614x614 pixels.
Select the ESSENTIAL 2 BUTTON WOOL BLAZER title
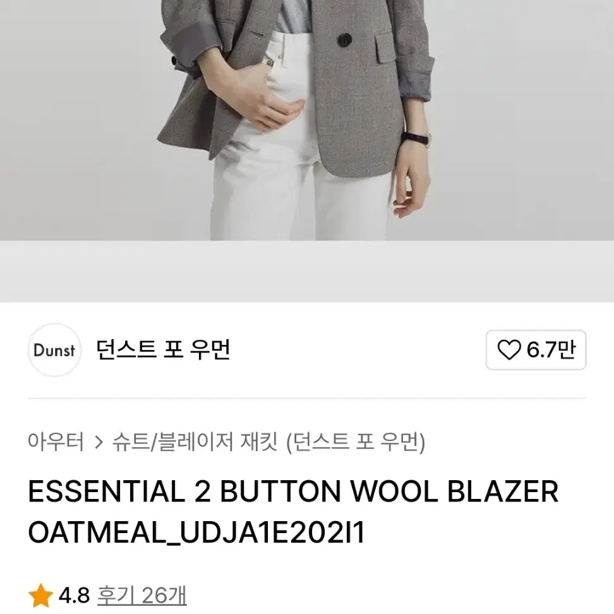[293, 491]
